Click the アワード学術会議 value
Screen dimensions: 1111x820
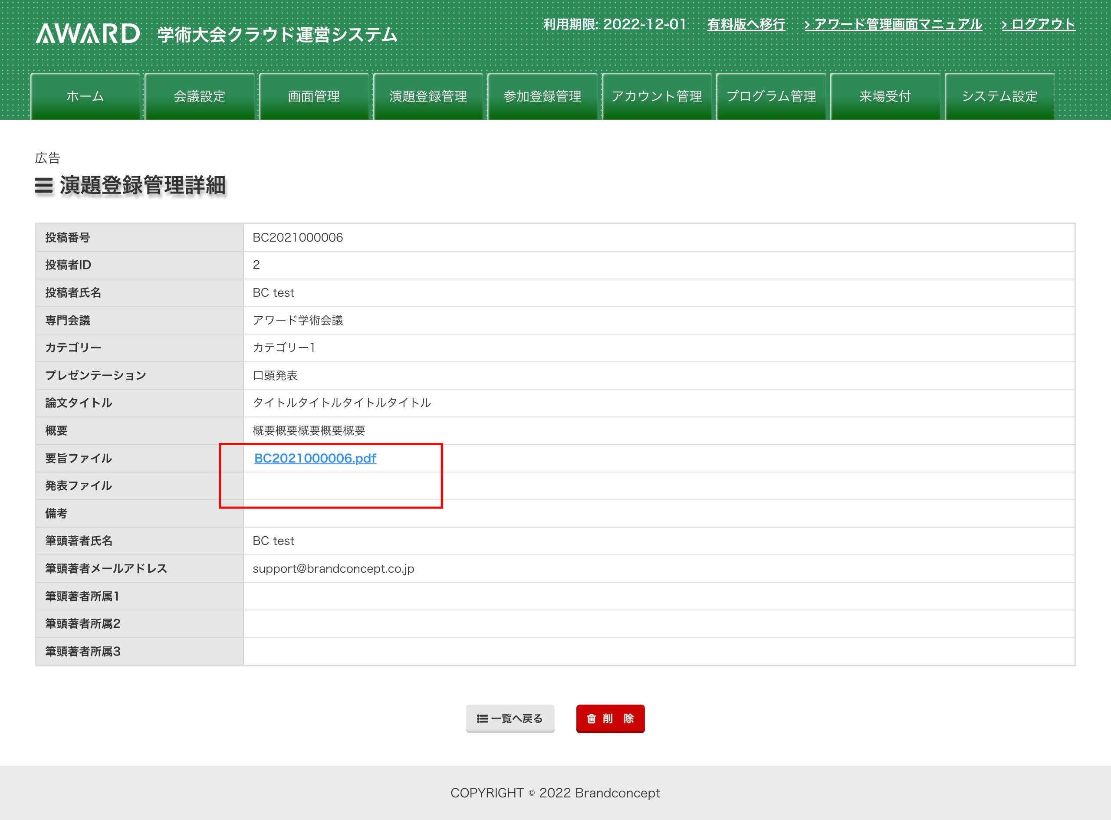point(298,320)
